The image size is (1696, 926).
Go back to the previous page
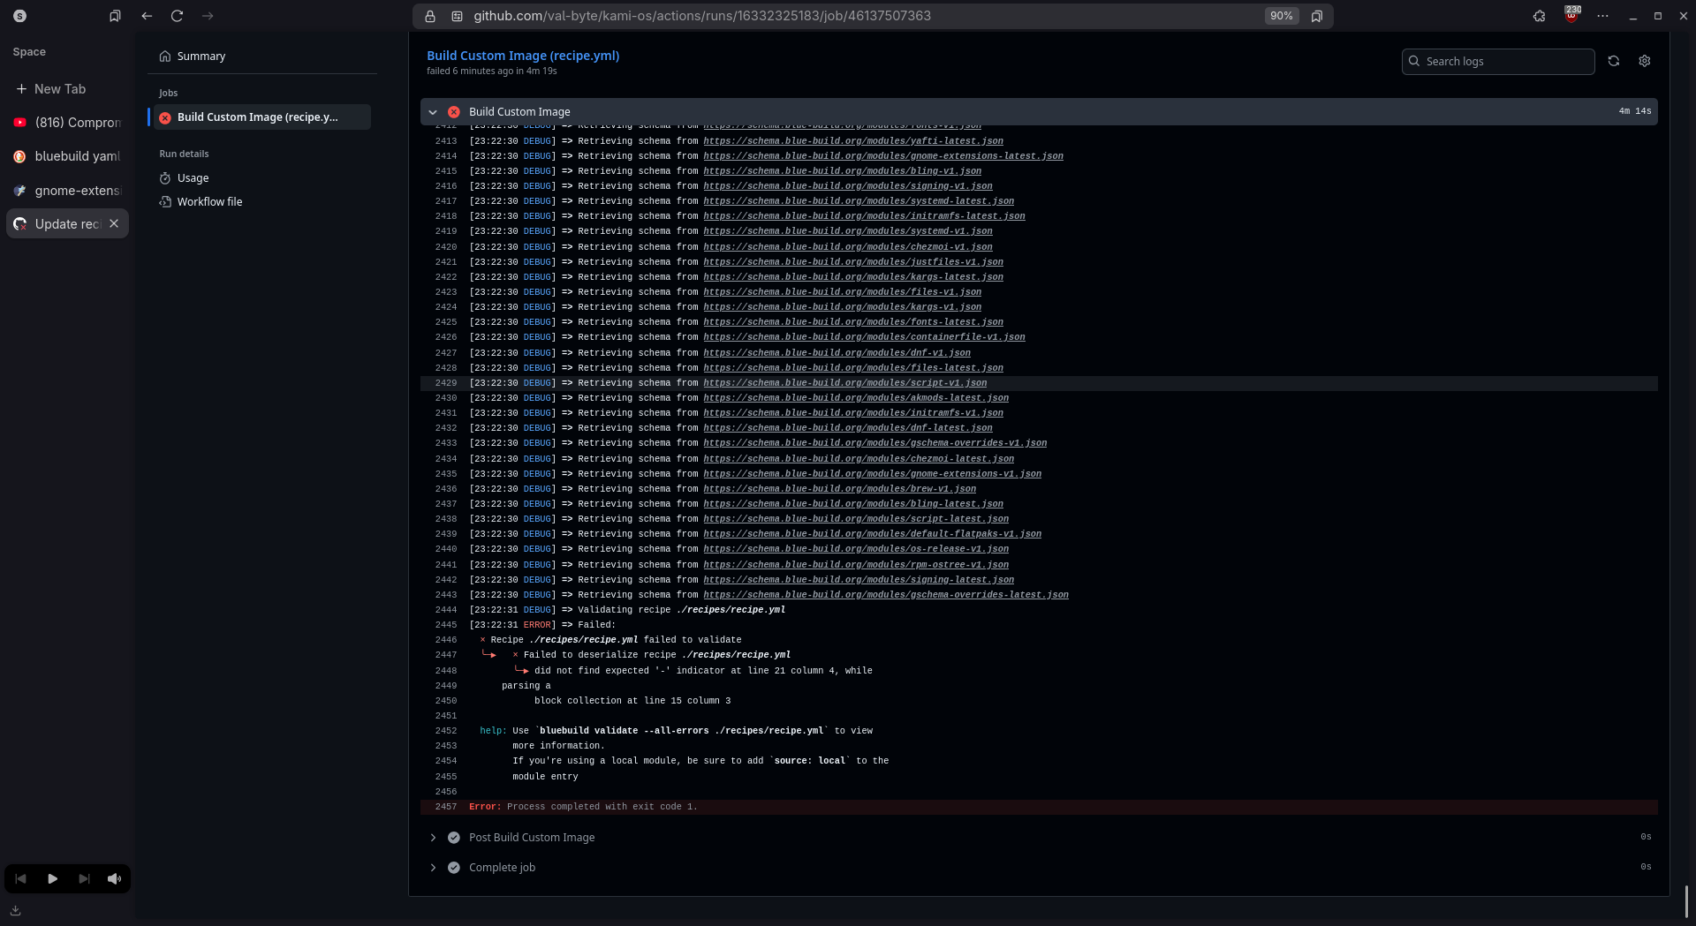pos(147,16)
